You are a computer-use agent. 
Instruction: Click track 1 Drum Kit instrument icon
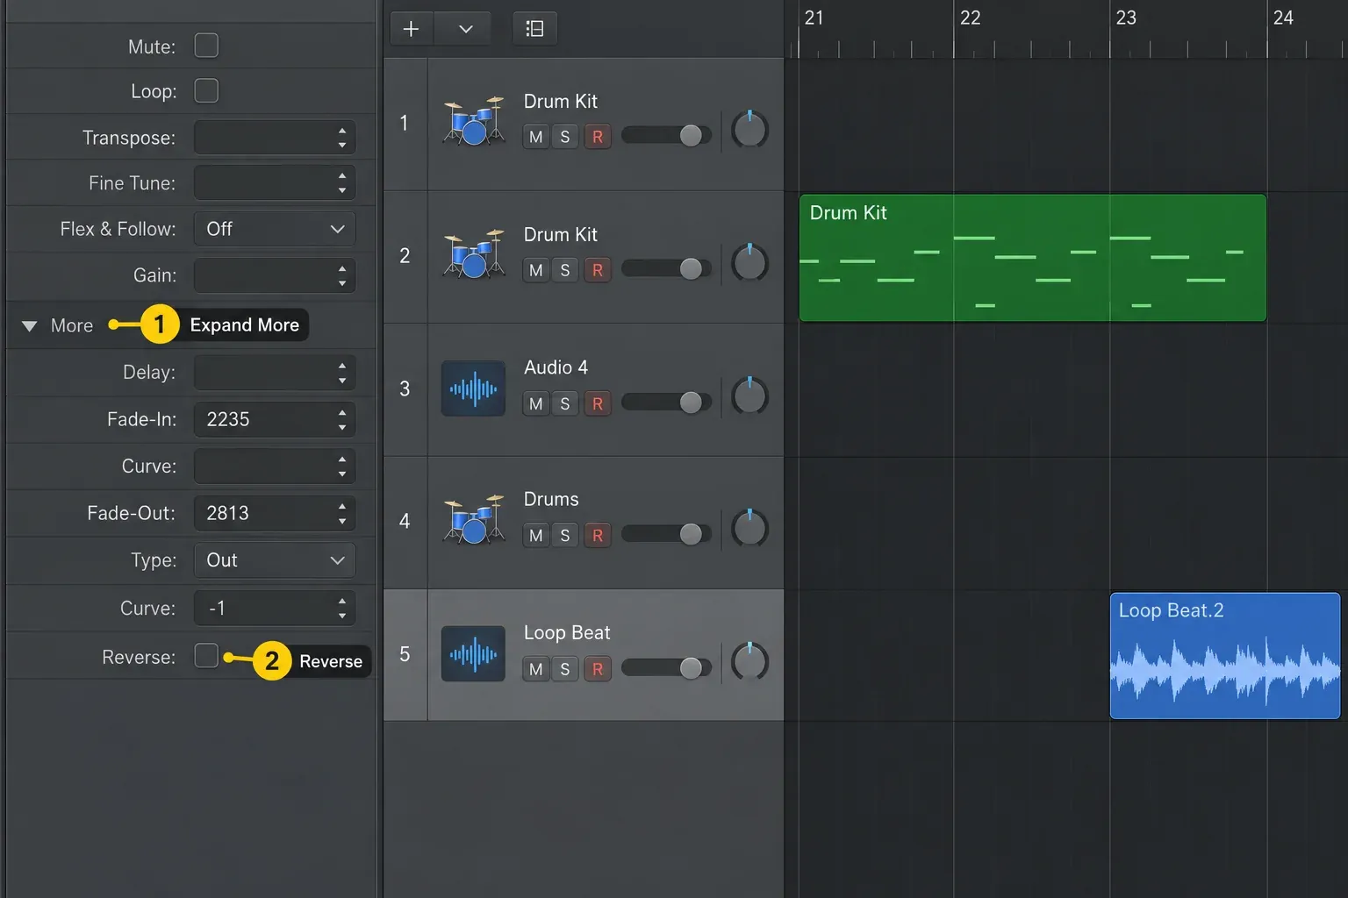coord(474,121)
